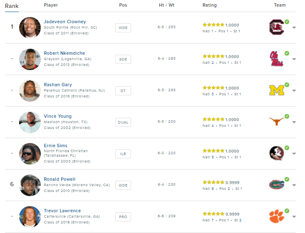This screenshot has height=233, width=305.
Task: Click Robert Nkemdiche's five-star rating
Action: (x=213, y=56)
